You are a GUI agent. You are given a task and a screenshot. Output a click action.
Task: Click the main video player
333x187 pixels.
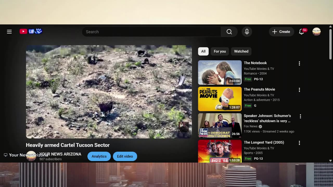(109, 92)
